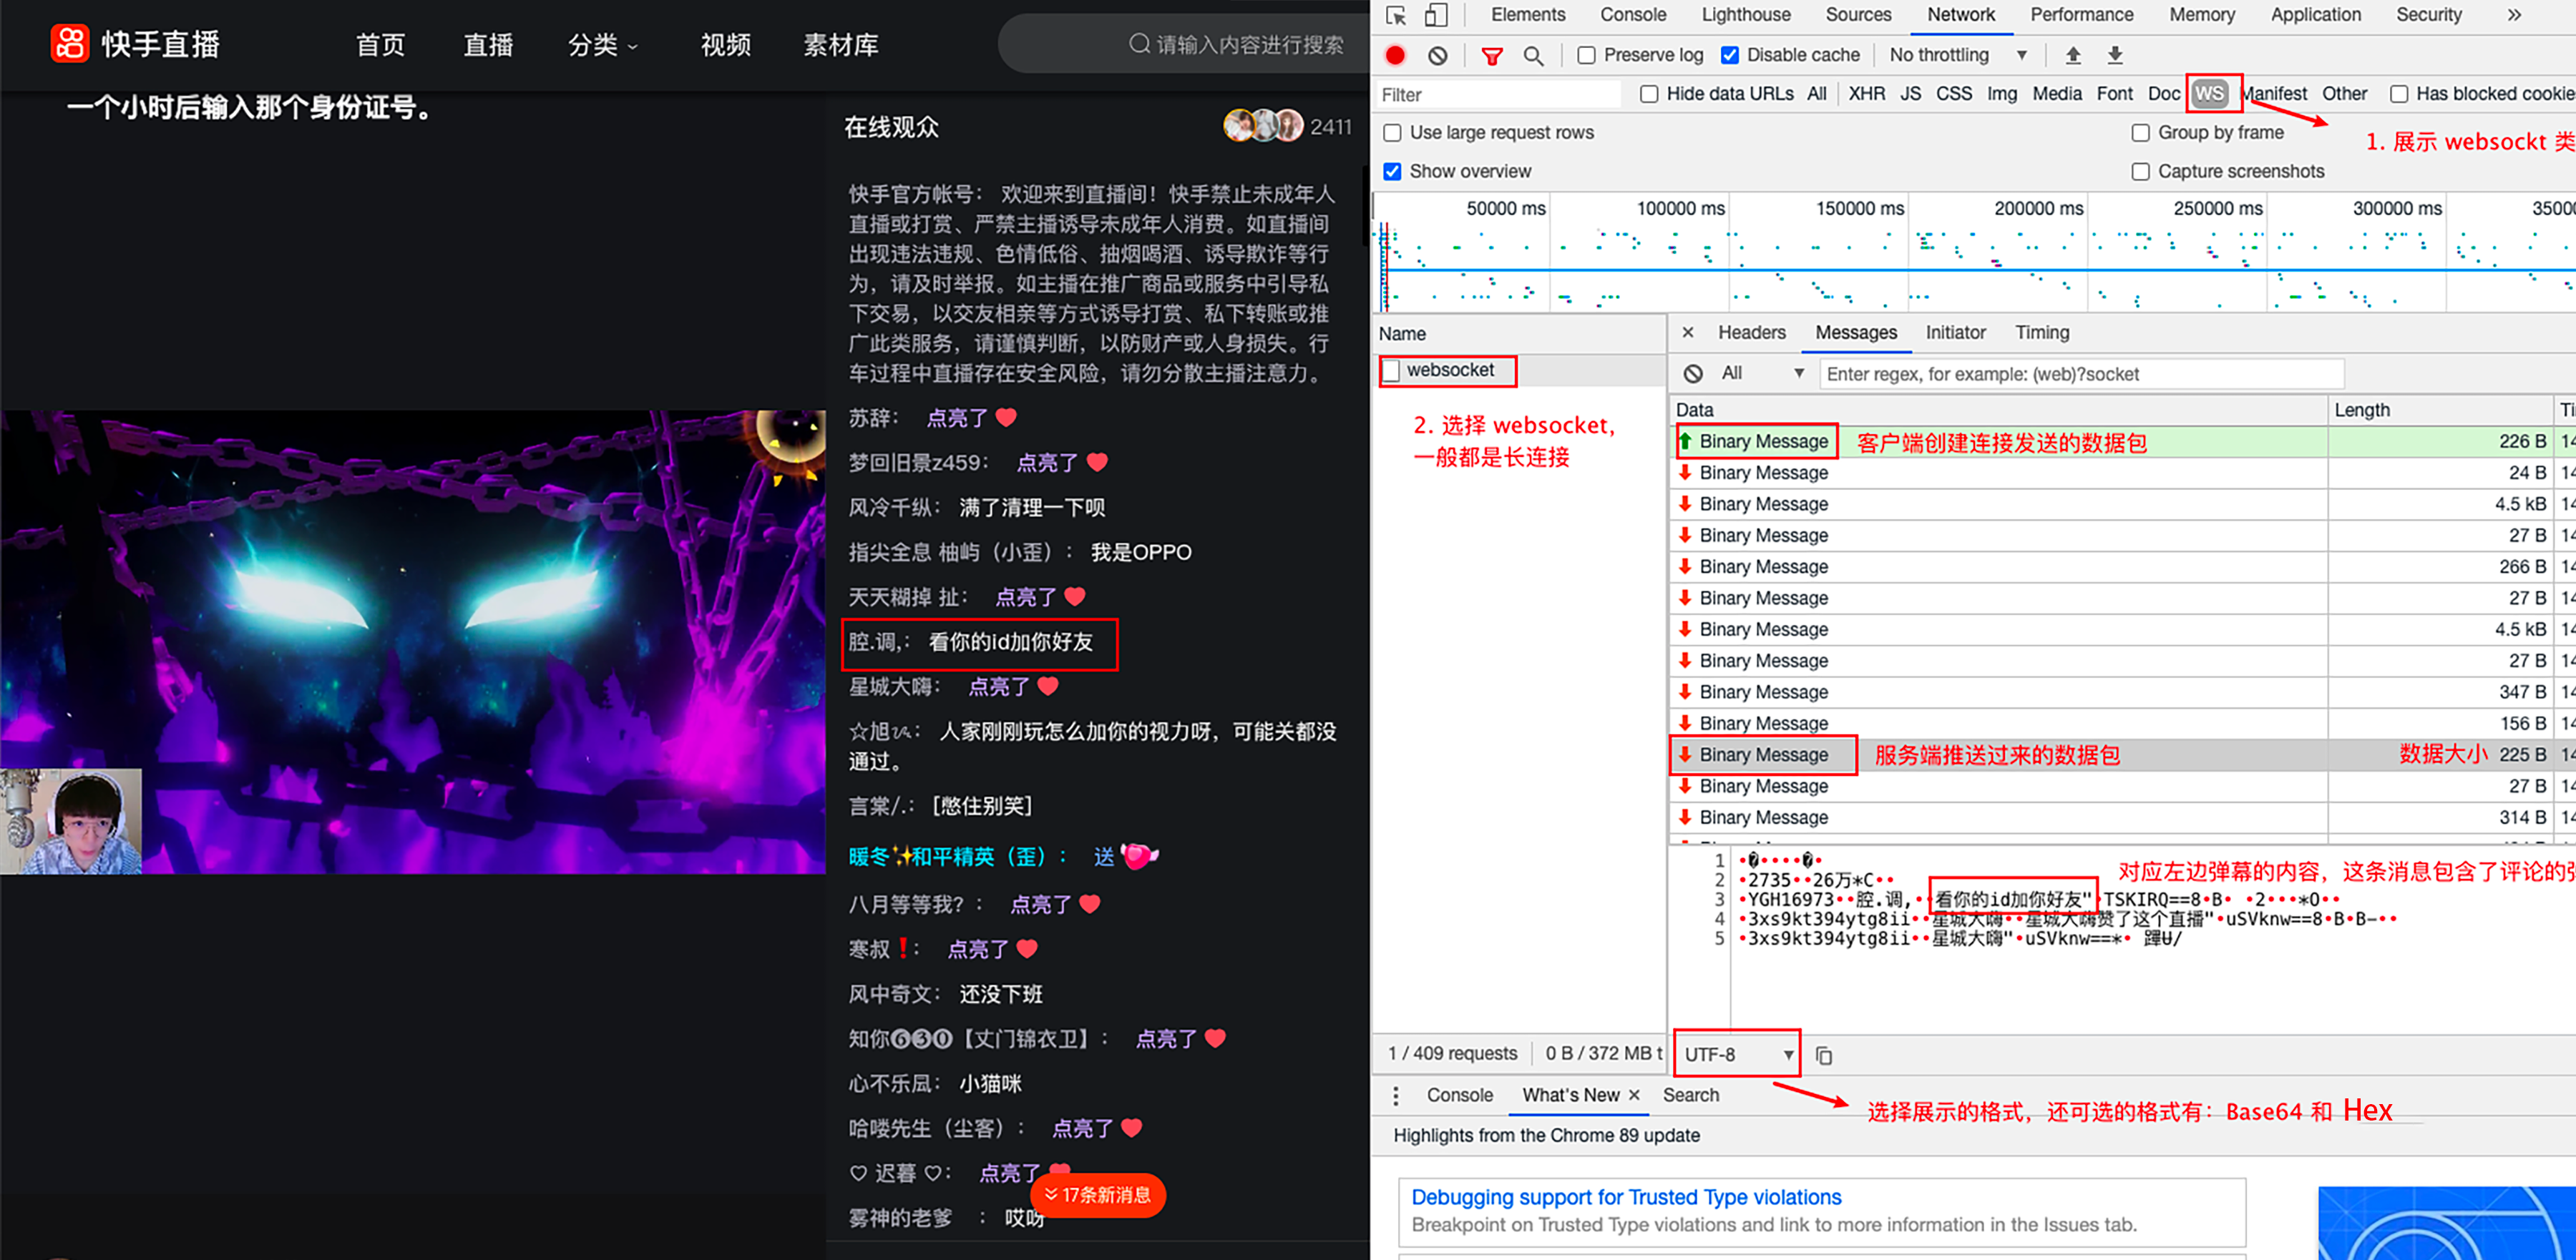Screen dimensions: 2576x1260
Task: Change encoding via the UTF-8 dropdown
Action: pyautogui.click(x=1736, y=1054)
